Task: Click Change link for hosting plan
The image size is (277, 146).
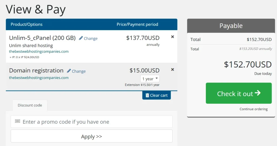Action: (91, 39)
